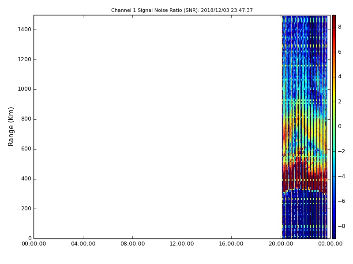Click the rightmost 00:00:00 time label
Screen dimensions: 353x264
(x=330, y=244)
